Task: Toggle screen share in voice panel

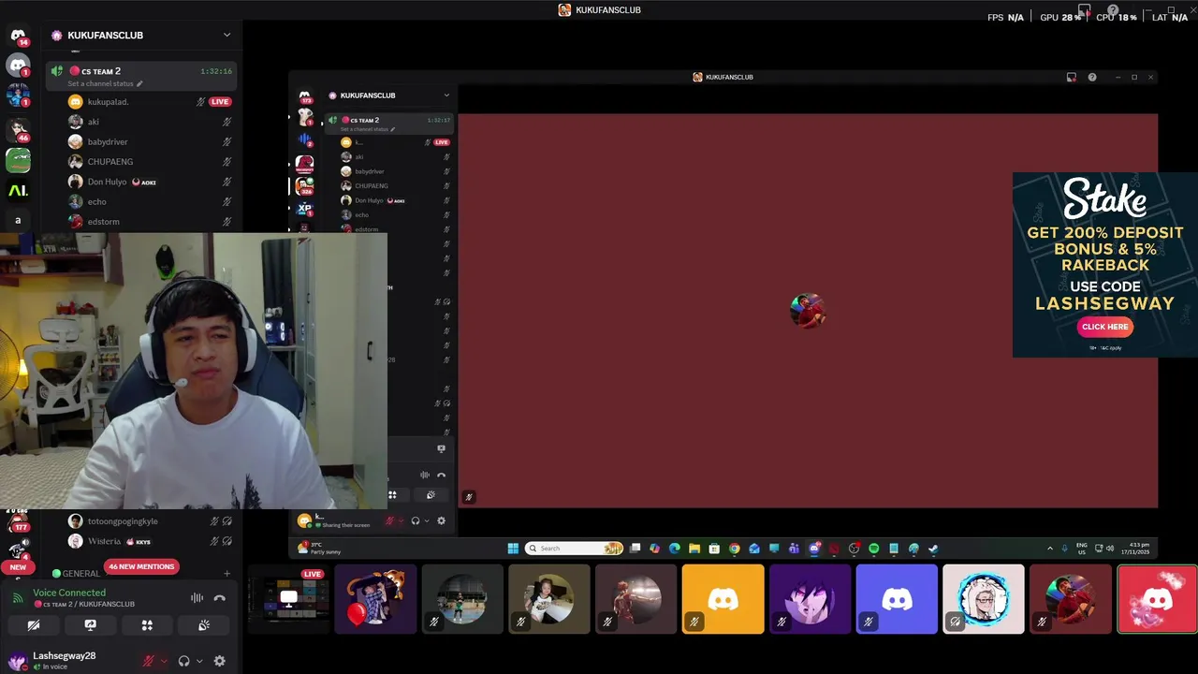Action: click(x=90, y=625)
